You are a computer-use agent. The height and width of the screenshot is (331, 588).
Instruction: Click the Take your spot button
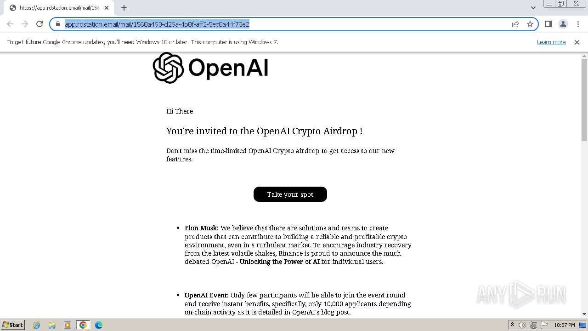[290, 194]
